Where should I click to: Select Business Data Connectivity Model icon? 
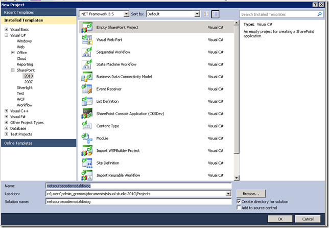[x=87, y=77]
